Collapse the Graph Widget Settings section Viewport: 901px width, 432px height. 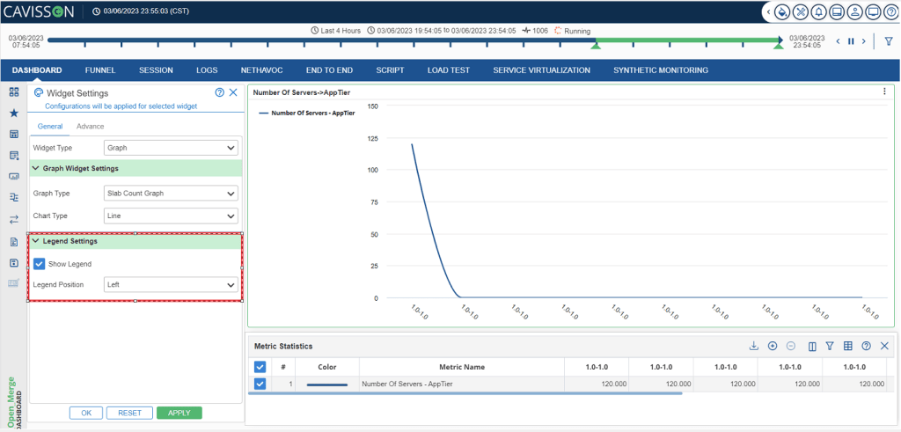[35, 168]
